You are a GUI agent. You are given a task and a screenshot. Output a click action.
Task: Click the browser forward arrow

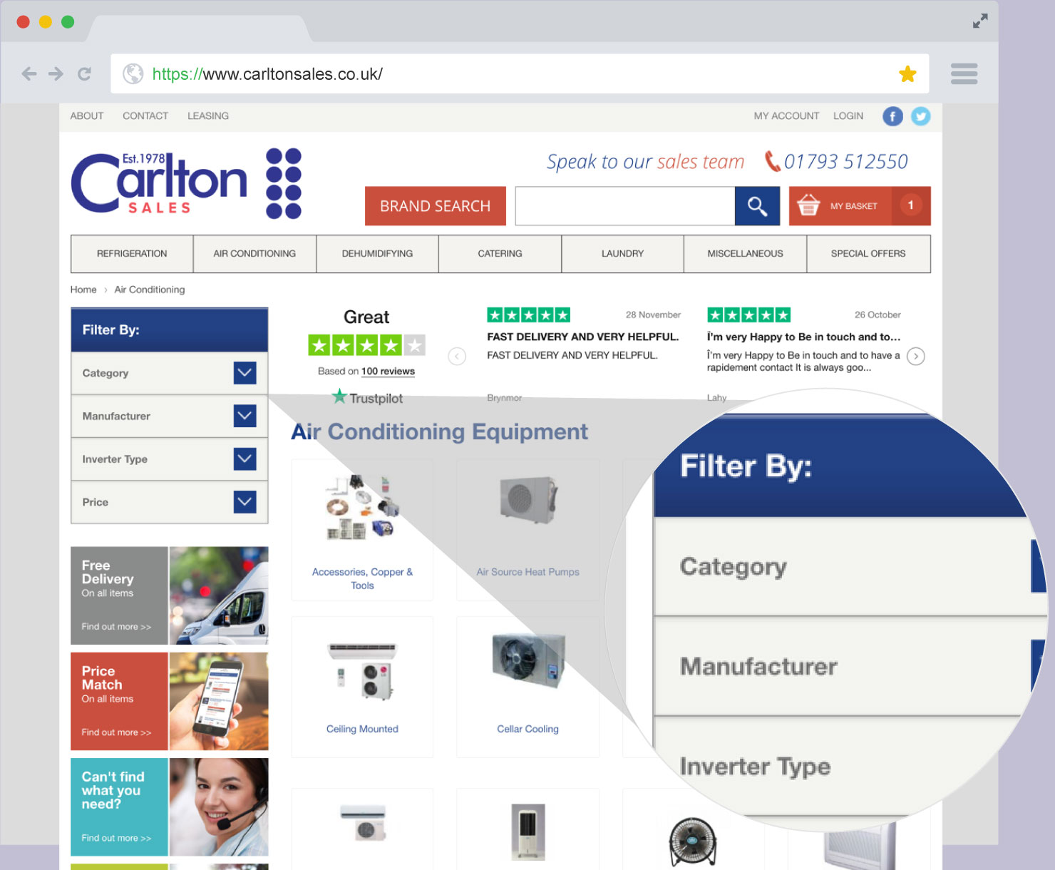tap(56, 73)
